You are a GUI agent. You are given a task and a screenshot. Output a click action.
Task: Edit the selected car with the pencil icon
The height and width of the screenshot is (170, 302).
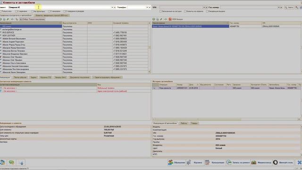pyautogui.click(x=161, y=19)
